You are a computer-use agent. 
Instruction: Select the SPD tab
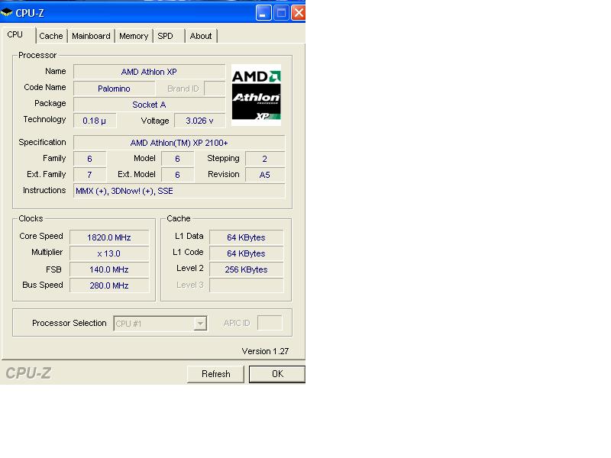165,36
